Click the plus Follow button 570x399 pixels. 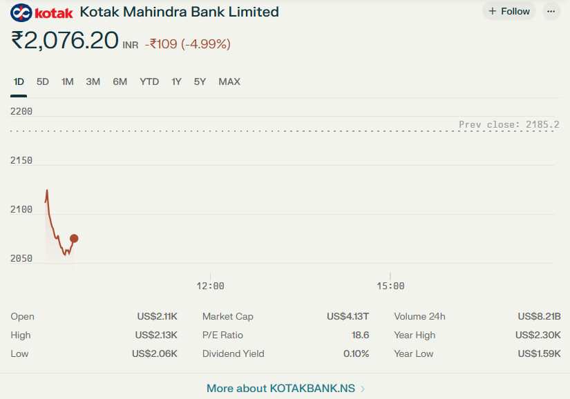(509, 11)
